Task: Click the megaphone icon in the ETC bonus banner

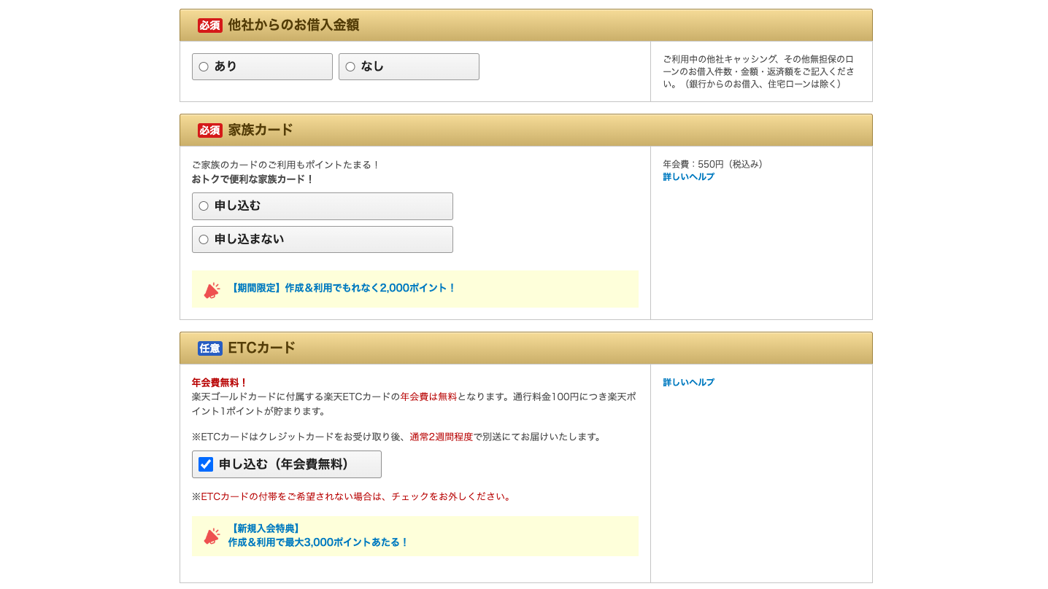Action: click(212, 537)
